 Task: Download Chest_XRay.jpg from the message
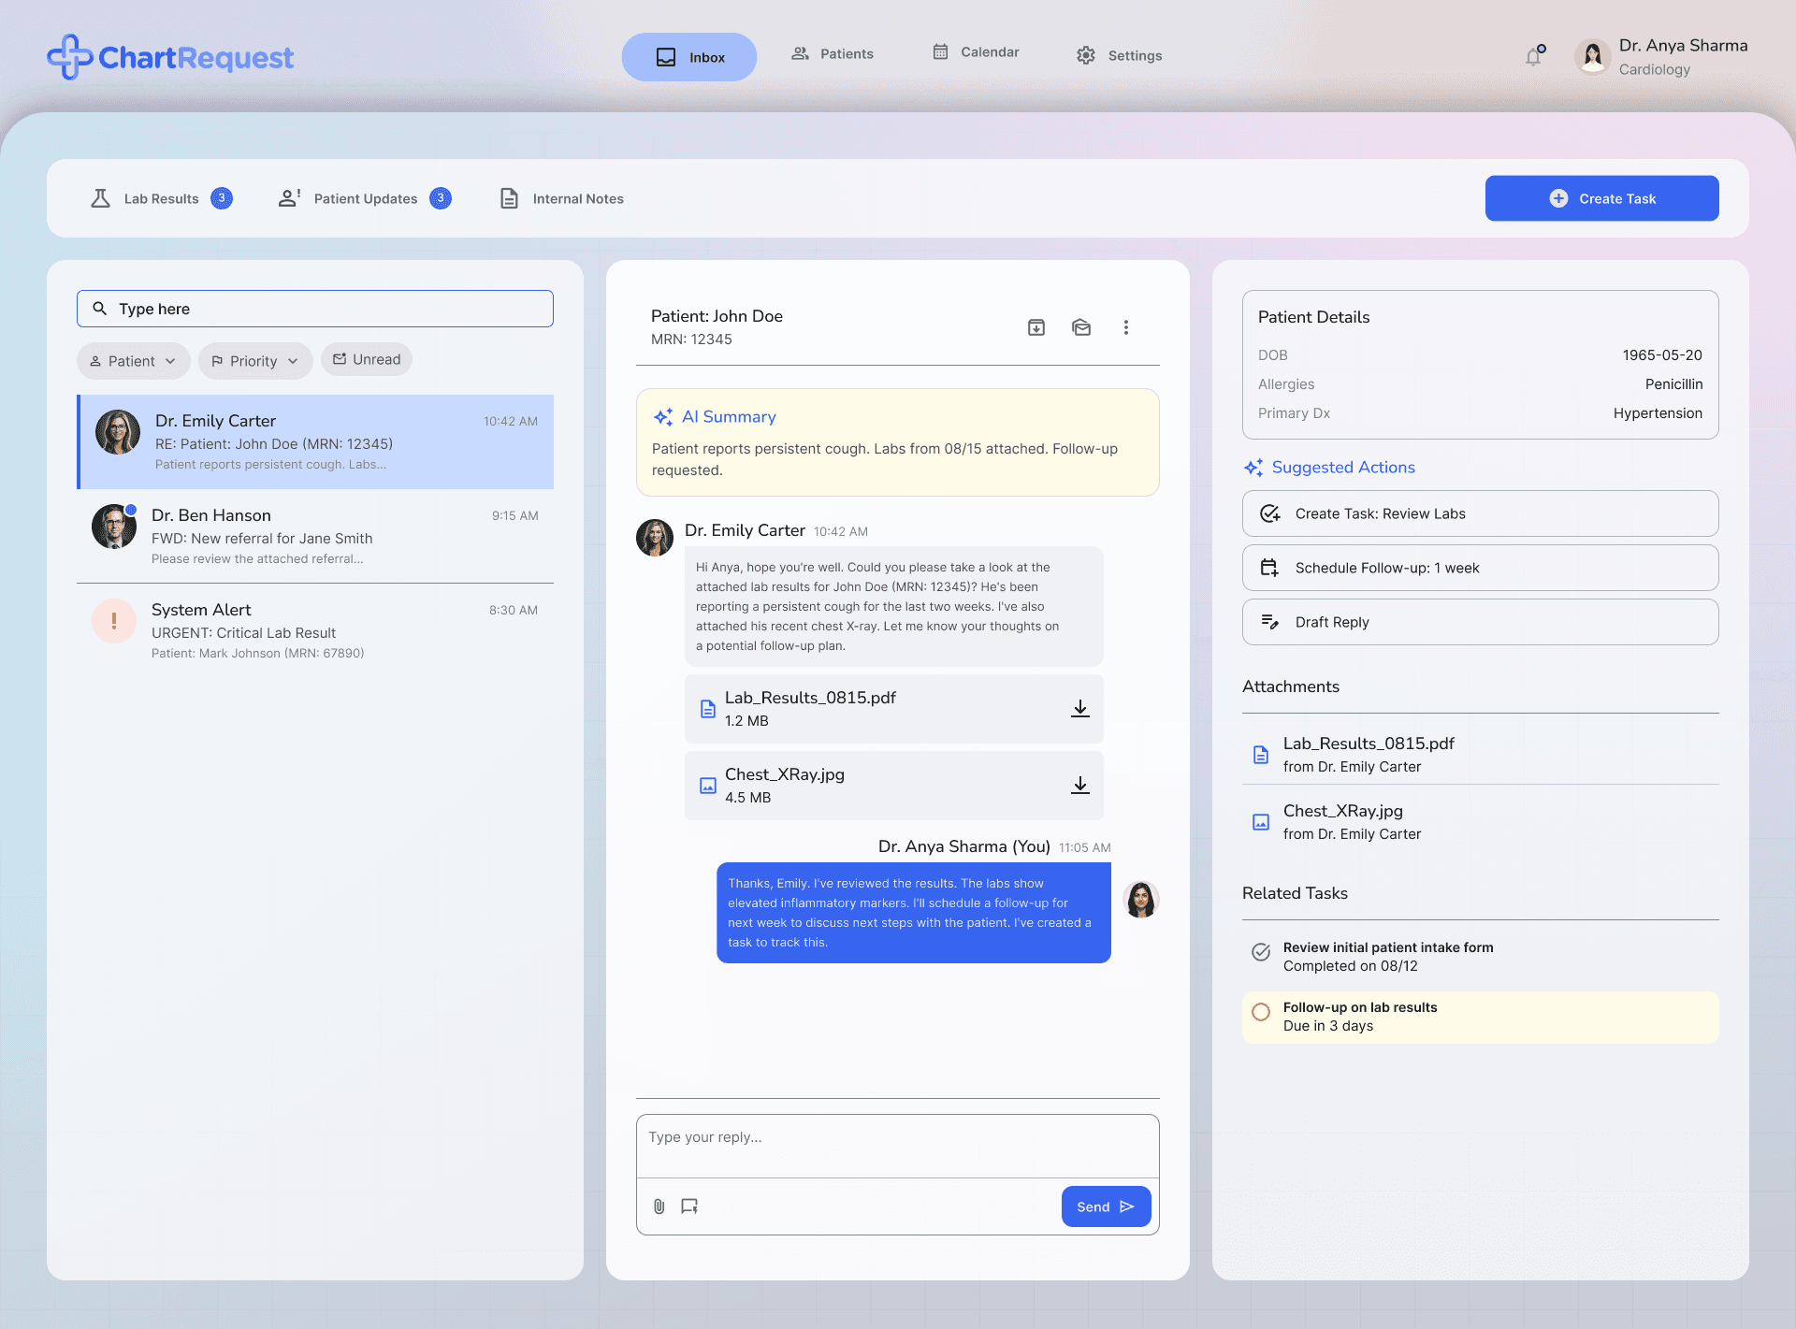(1079, 786)
